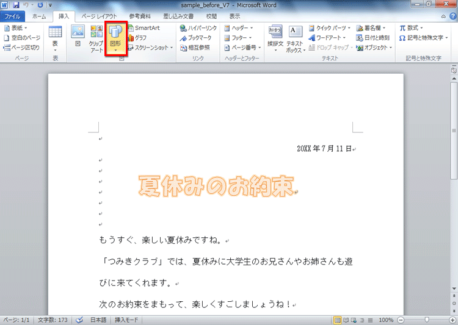Image resolution: width=458 pixels, height=325 pixels.
Task: Switch to the 表示 tab
Action: (234, 16)
